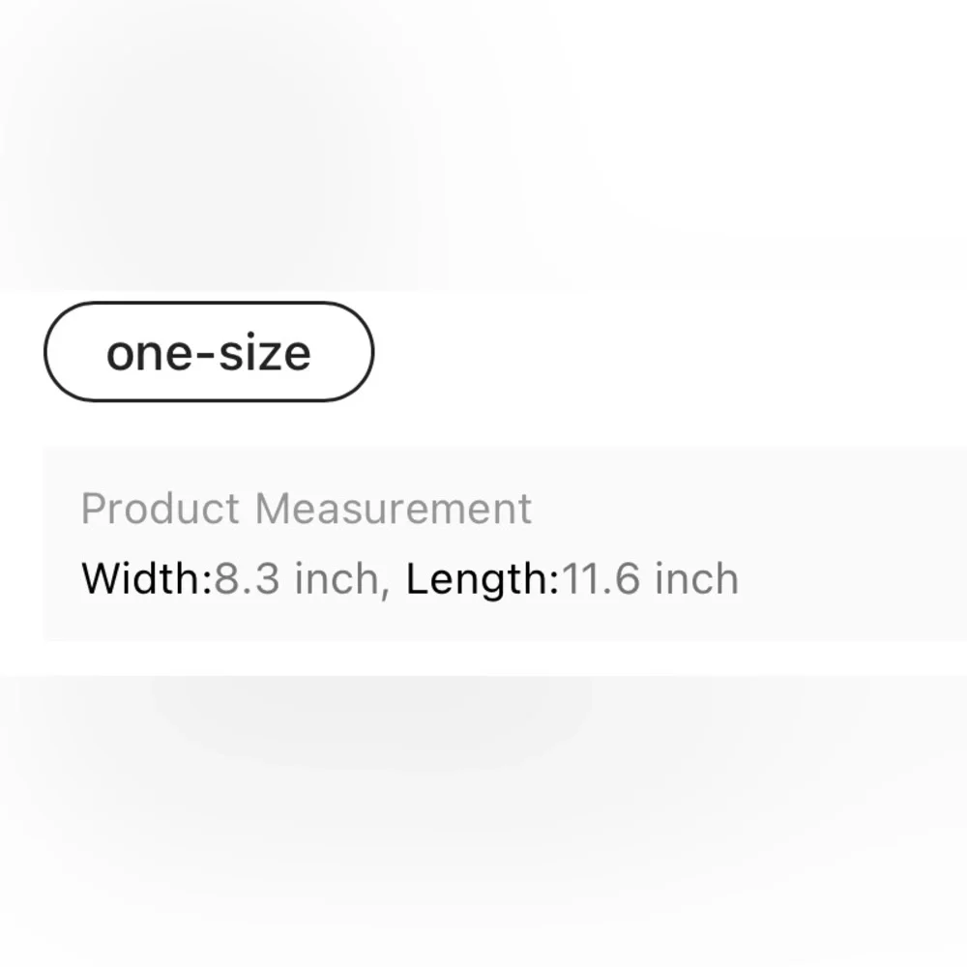Click the Product Measurement heading
Image resolution: width=967 pixels, height=967 pixels.
(306, 509)
